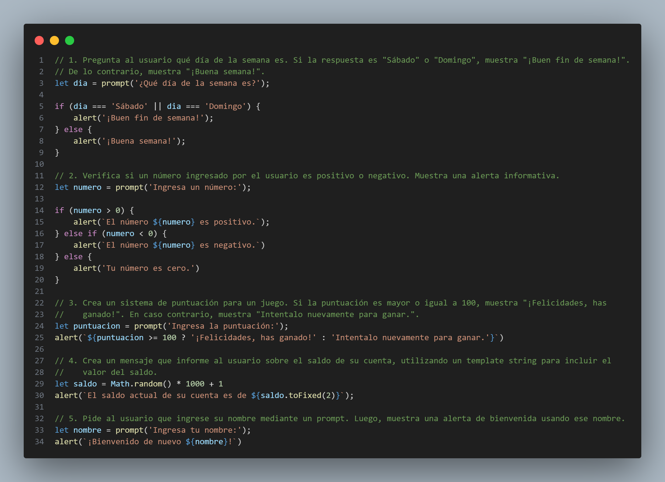665x482 pixels.
Task: Click line number 1 in the gutter
Action: tap(41, 60)
